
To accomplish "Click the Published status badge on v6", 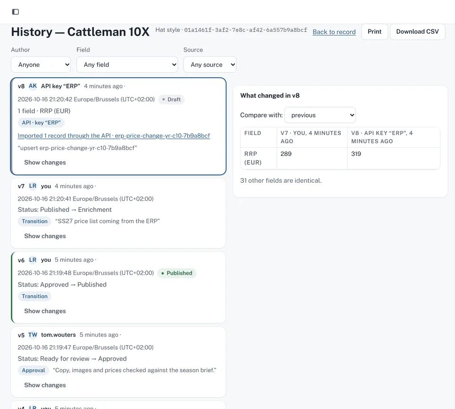I will pyautogui.click(x=177, y=273).
